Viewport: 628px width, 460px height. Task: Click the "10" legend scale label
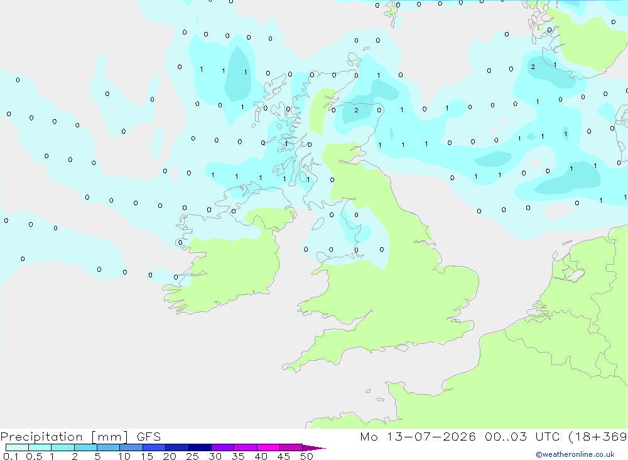click(124, 456)
